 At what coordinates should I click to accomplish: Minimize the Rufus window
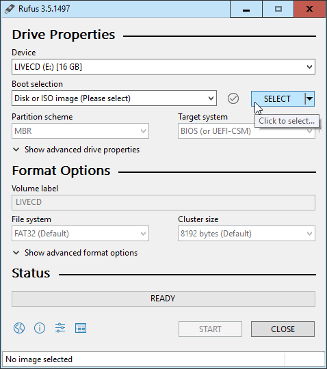tap(246, 9)
